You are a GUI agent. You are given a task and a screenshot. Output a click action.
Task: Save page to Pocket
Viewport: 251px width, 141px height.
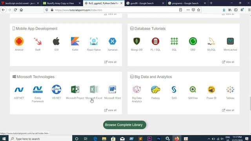pyautogui.click(x=193, y=10)
